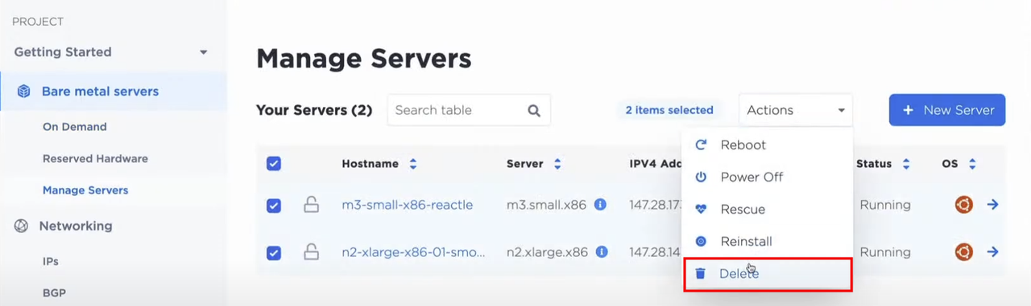Open n2-xlarge server details arrow
Image resolution: width=1031 pixels, height=306 pixels.
tap(992, 252)
